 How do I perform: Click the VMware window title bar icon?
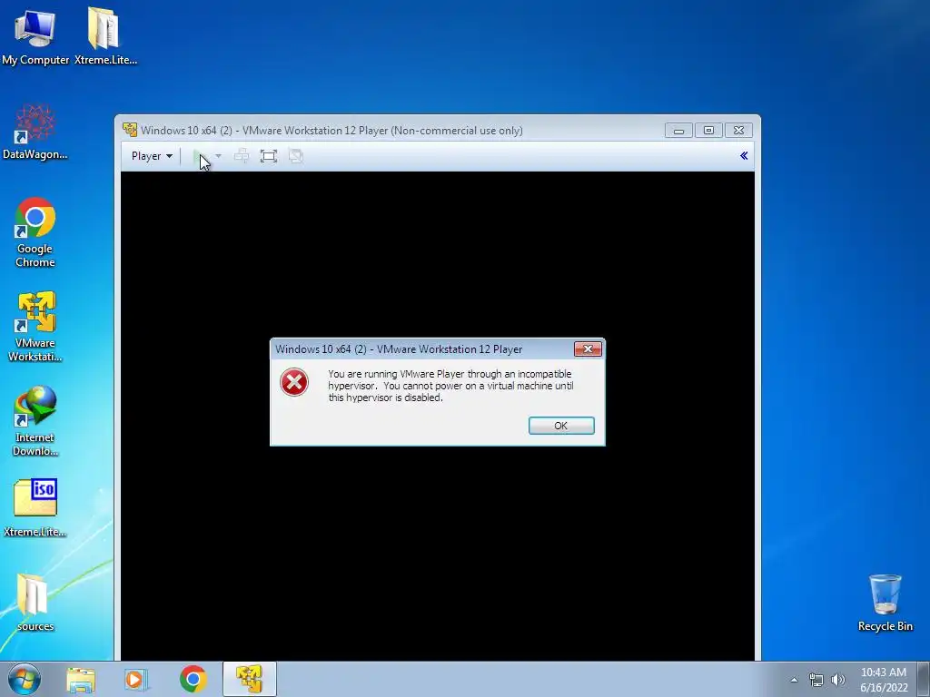click(x=130, y=130)
